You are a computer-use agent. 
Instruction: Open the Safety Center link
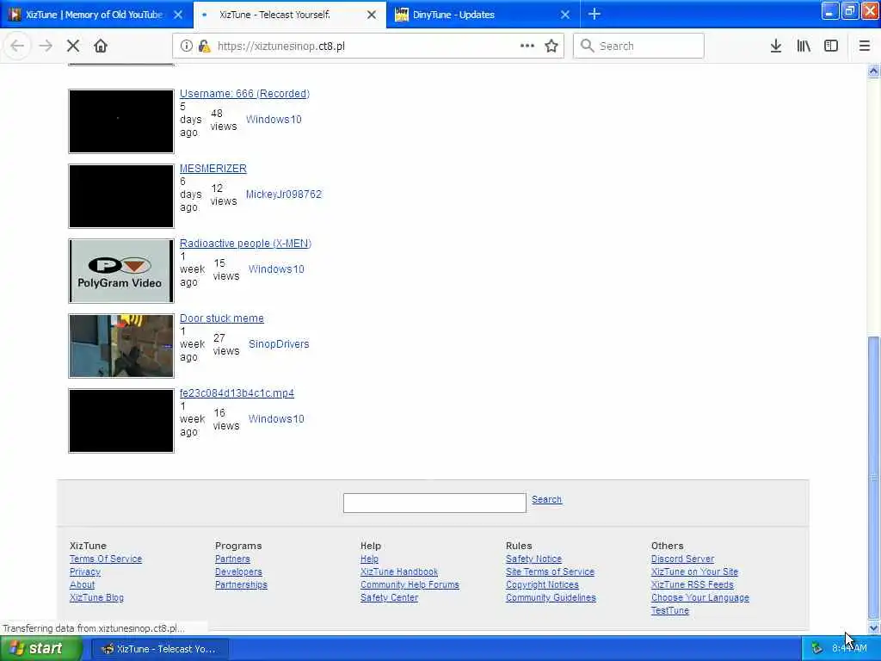pyautogui.click(x=390, y=597)
